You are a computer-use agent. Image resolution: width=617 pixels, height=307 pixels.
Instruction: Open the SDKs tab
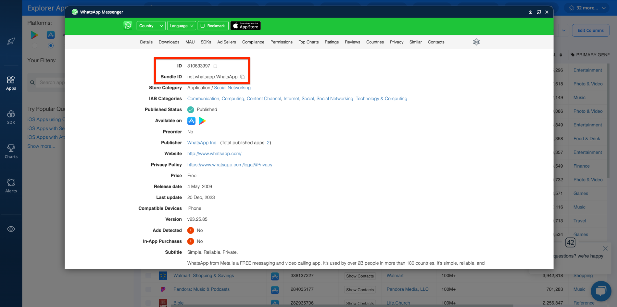206,42
